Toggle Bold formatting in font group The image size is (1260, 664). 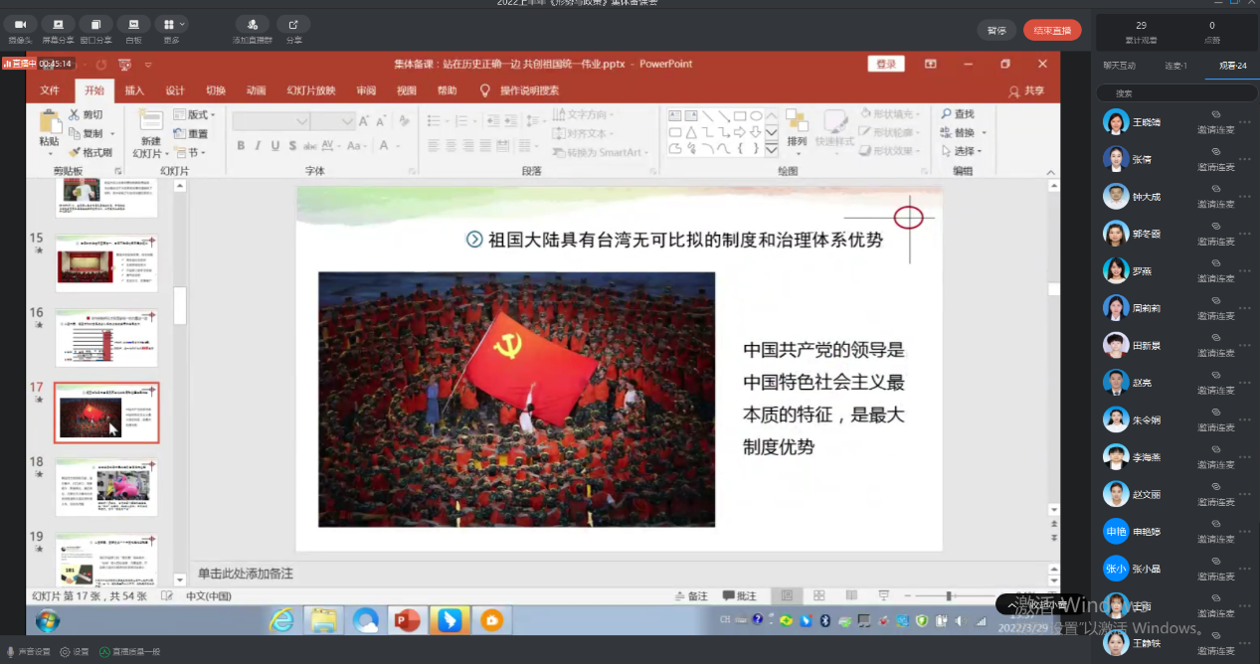point(241,146)
